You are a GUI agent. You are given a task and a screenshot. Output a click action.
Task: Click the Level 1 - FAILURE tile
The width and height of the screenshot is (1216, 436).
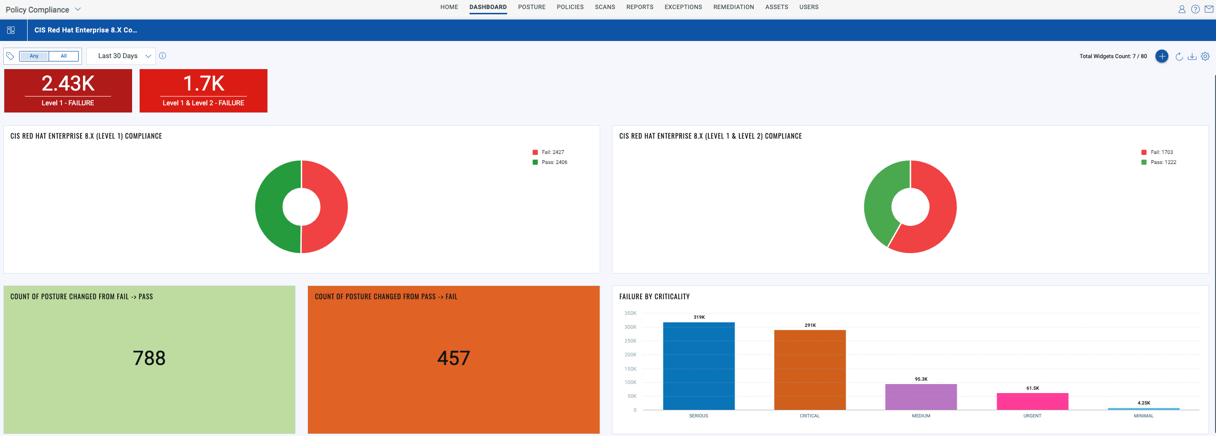pos(68,91)
